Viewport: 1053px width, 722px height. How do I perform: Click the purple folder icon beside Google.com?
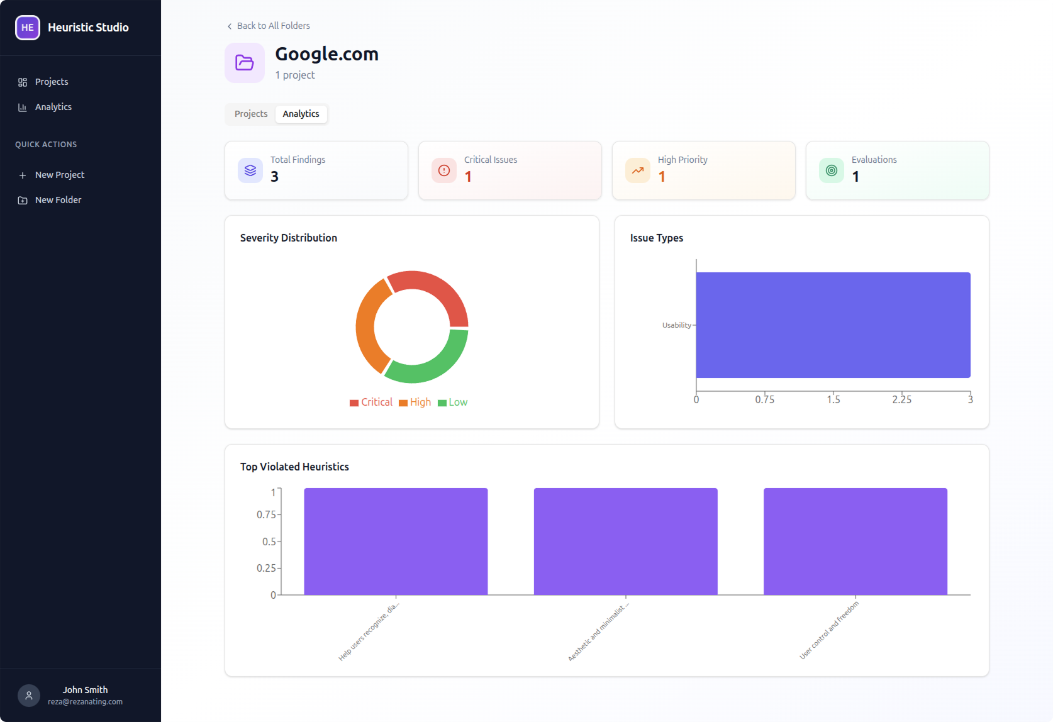coord(245,63)
